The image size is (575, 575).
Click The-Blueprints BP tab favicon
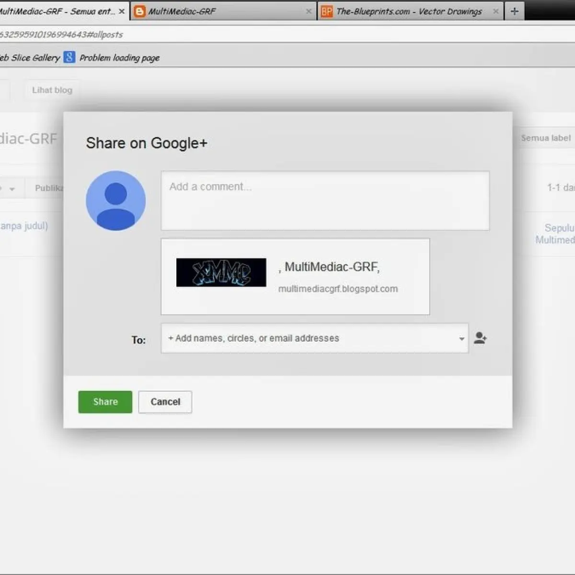pyautogui.click(x=327, y=11)
